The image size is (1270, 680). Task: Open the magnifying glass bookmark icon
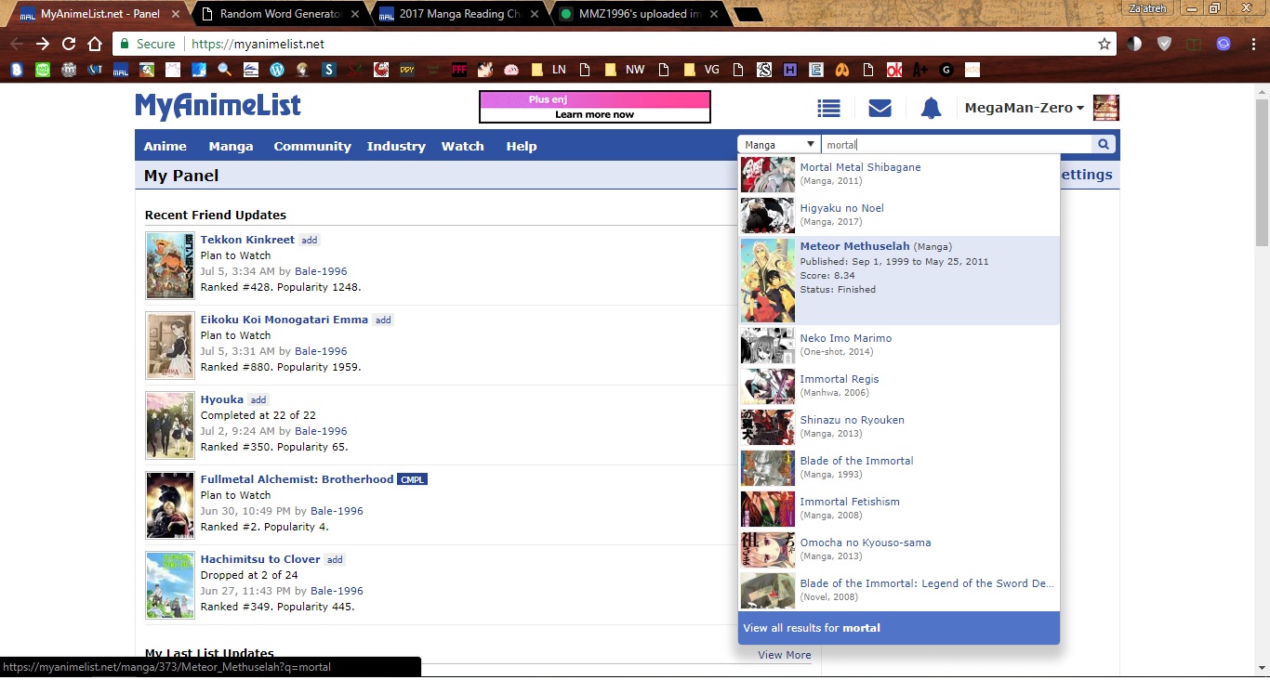click(225, 70)
